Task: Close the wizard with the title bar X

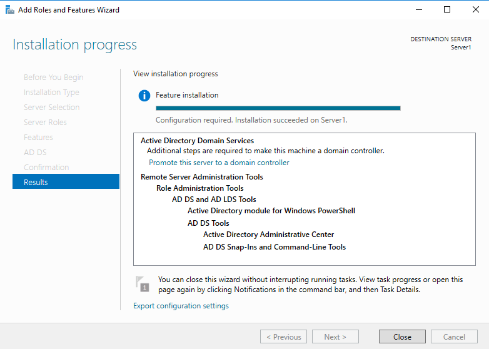Action: pyautogui.click(x=476, y=9)
